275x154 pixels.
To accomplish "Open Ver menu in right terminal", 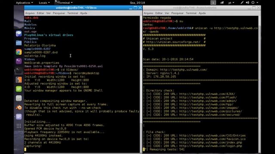I will coord(167,13).
